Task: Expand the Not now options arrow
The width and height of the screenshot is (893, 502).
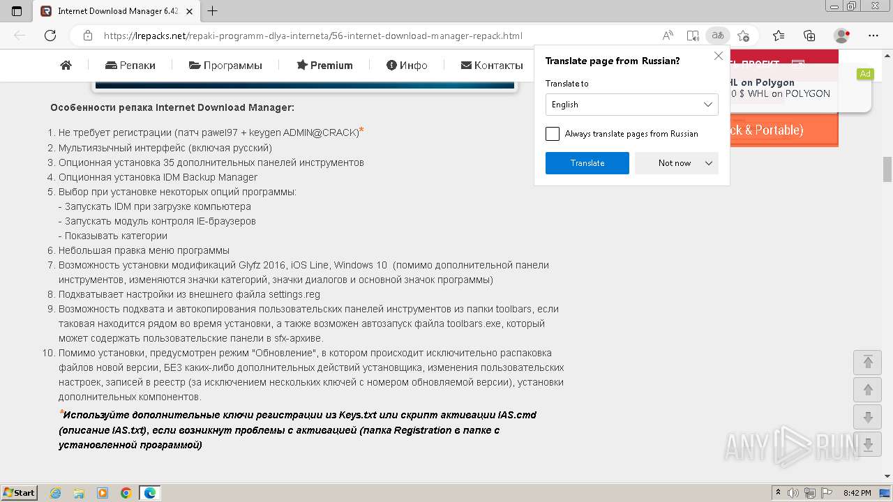Action: point(709,163)
